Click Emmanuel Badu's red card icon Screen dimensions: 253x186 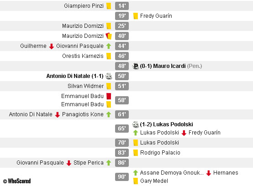(109, 96)
